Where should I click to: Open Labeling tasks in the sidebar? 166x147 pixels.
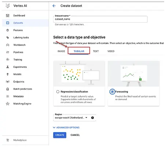pos(25,37)
